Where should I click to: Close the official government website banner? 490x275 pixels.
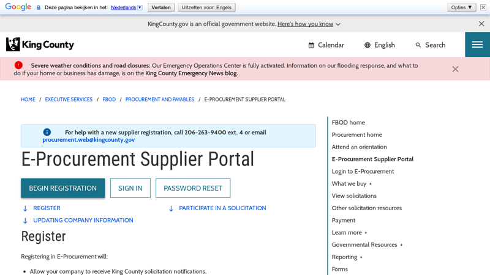tap(481, 24)
